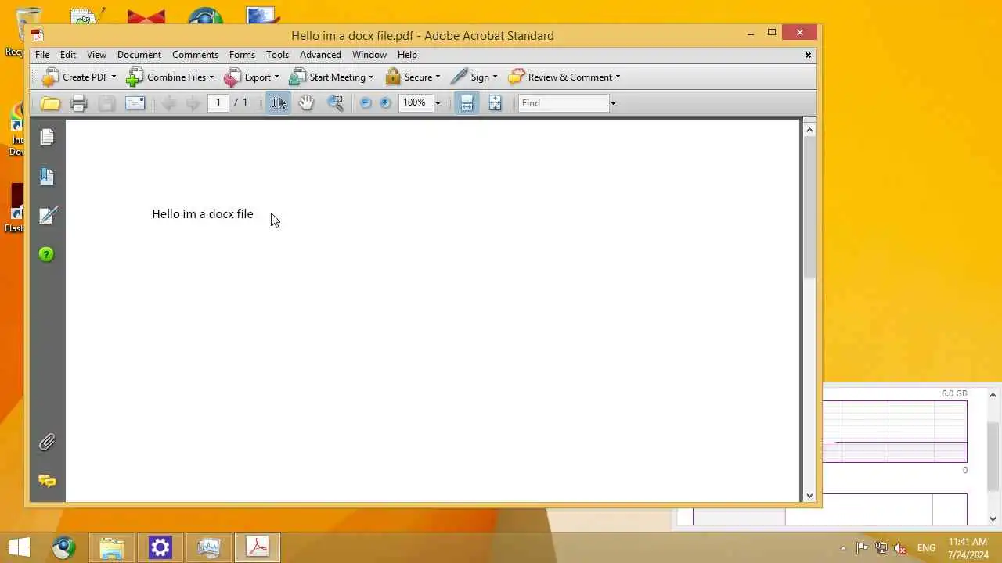
Task: Open the Tools menu
Action: click(x=277, y=55)
